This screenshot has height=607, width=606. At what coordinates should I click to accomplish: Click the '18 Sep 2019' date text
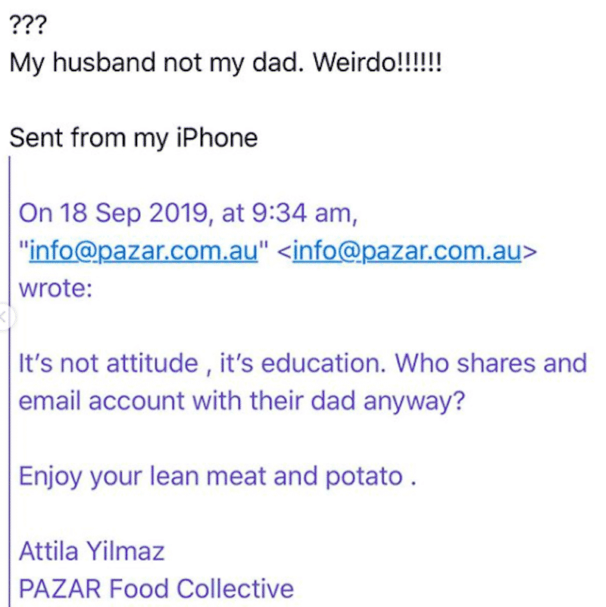click(134, 213)
